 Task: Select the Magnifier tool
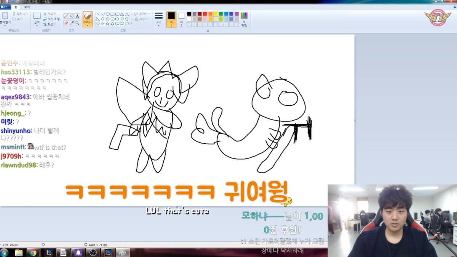tap(77, 23)
